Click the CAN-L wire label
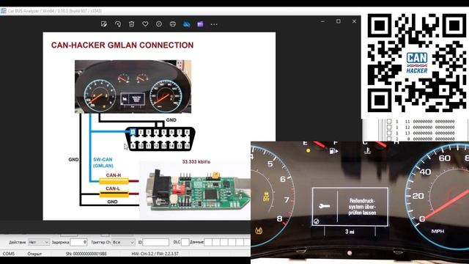The width and height of the screenshot is (469, 264). click(113, 188)
